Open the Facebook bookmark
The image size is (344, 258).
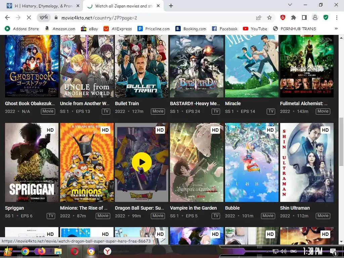pos(225,29)
